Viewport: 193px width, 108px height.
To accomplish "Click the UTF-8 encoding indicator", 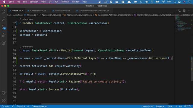I will tap(169, 106).
